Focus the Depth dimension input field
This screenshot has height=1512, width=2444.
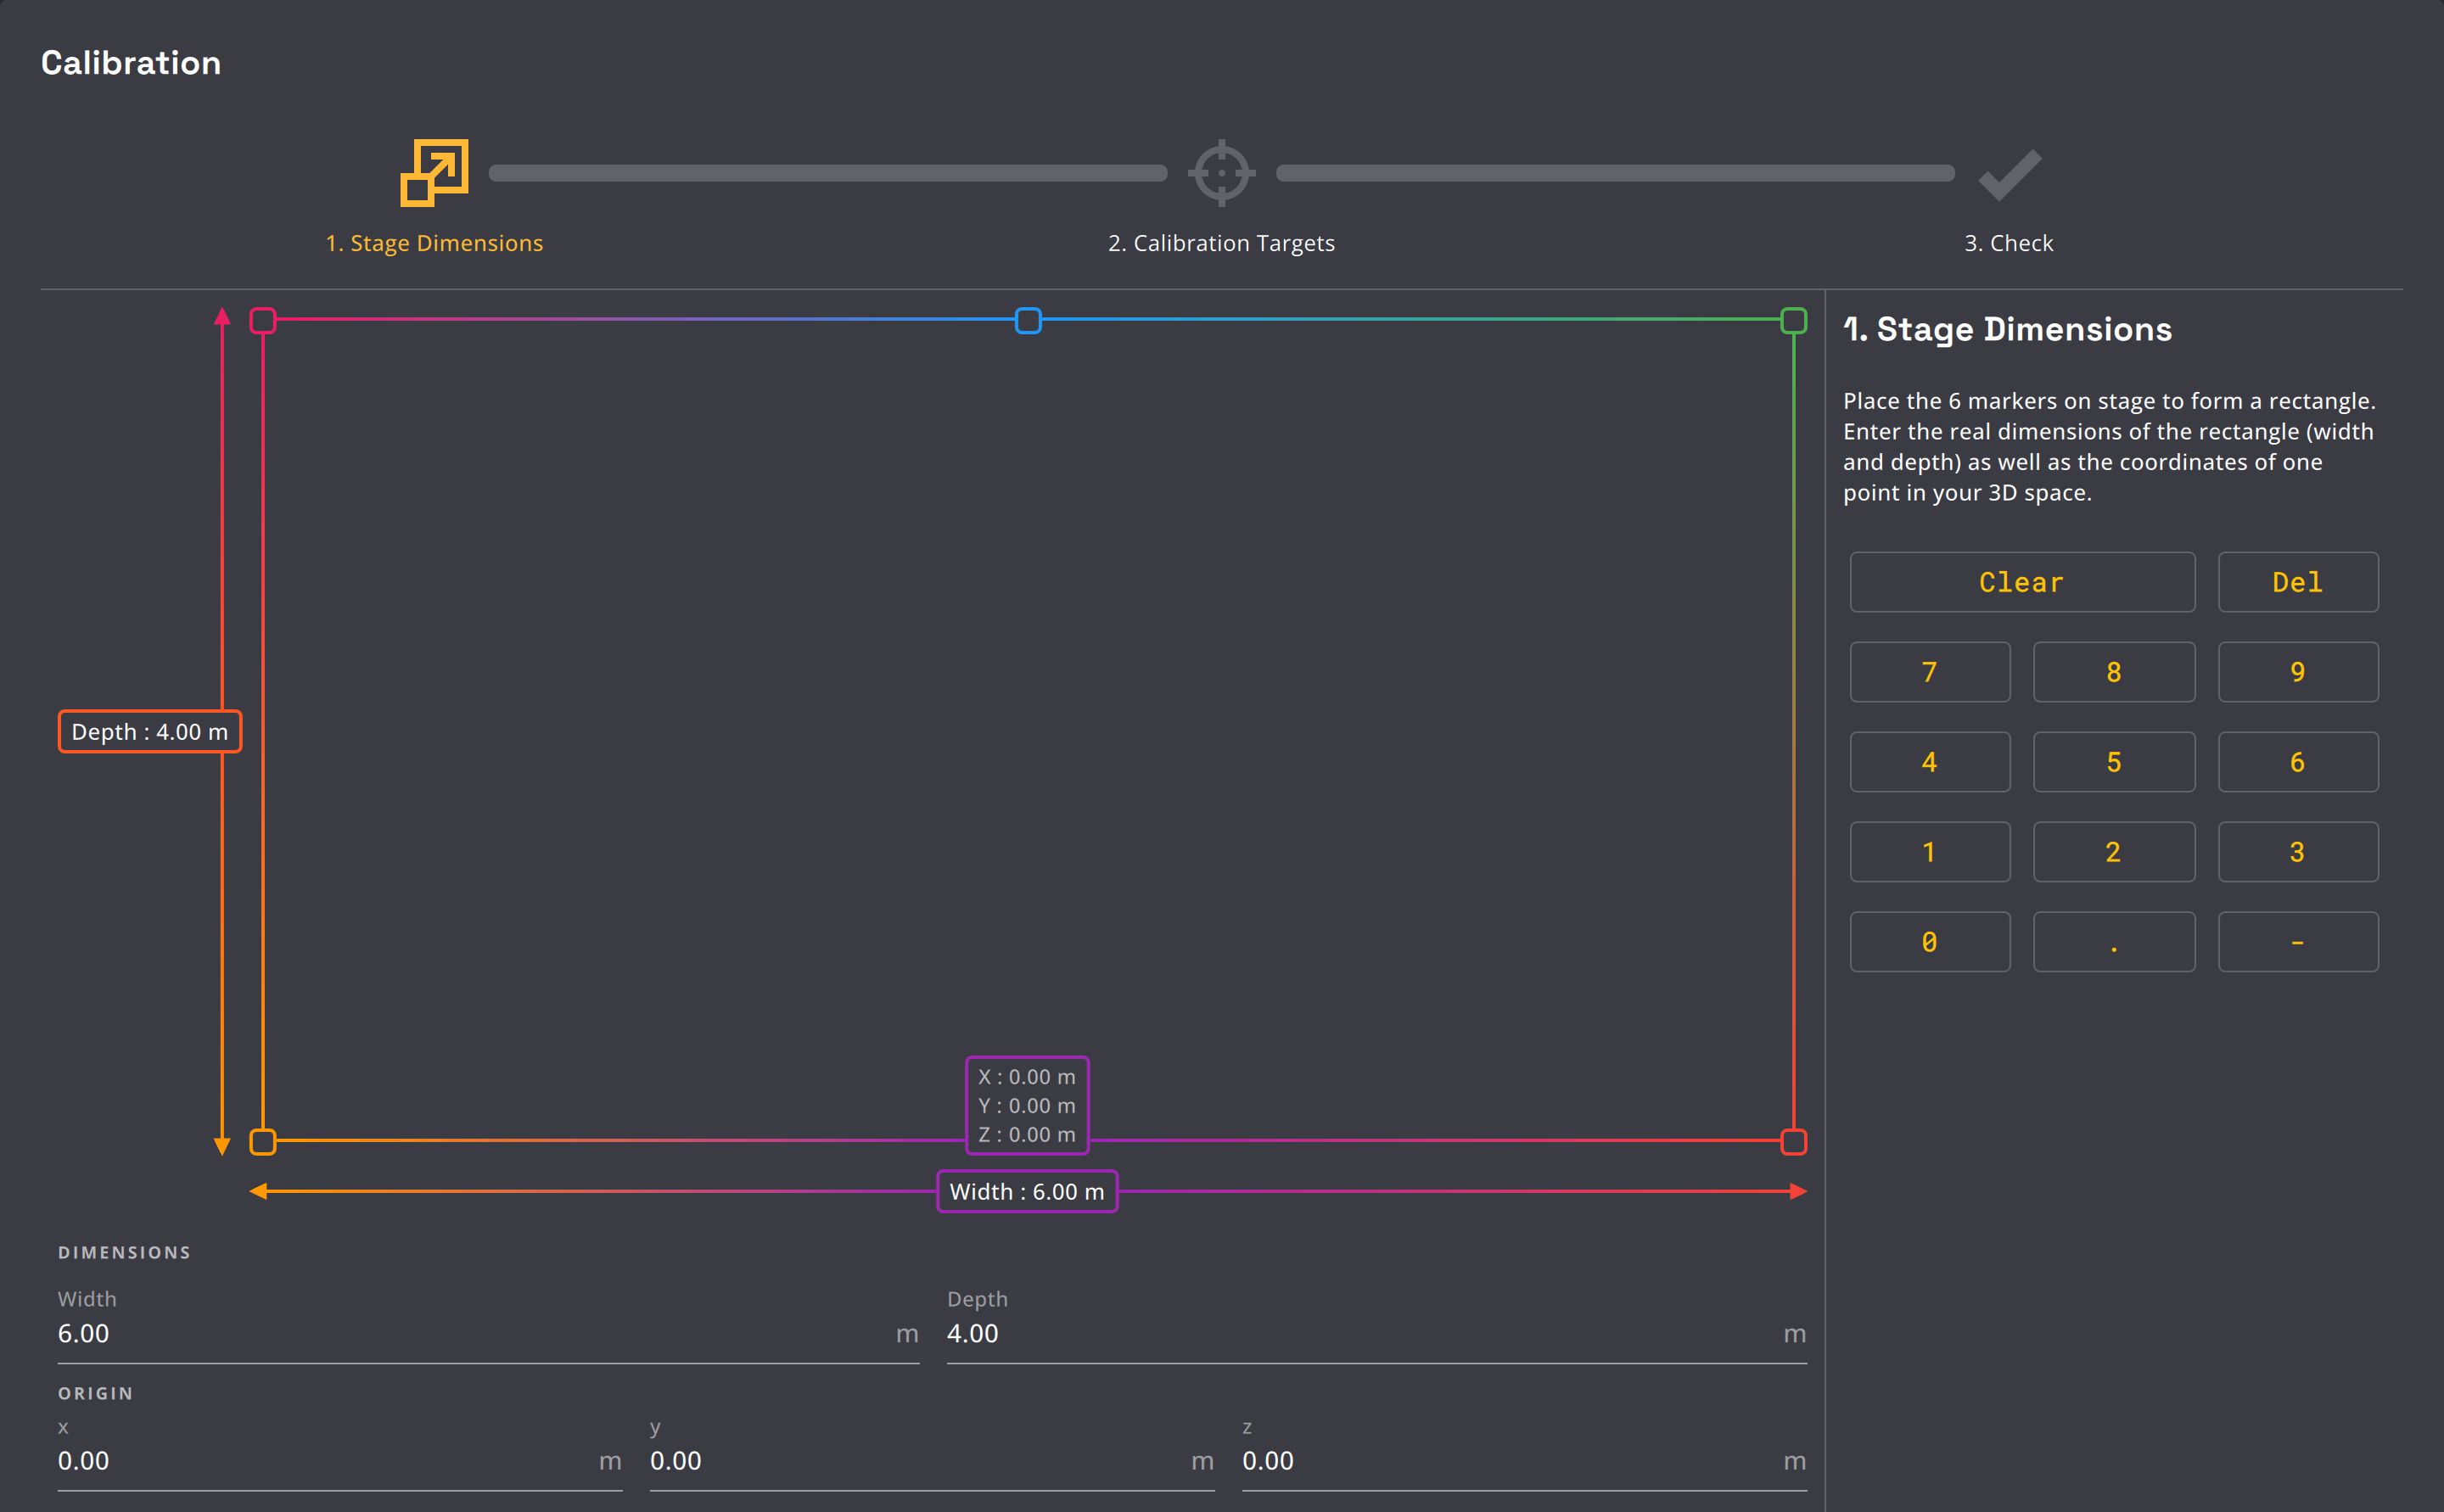pyautogui.click(x=1360, y=1333)
